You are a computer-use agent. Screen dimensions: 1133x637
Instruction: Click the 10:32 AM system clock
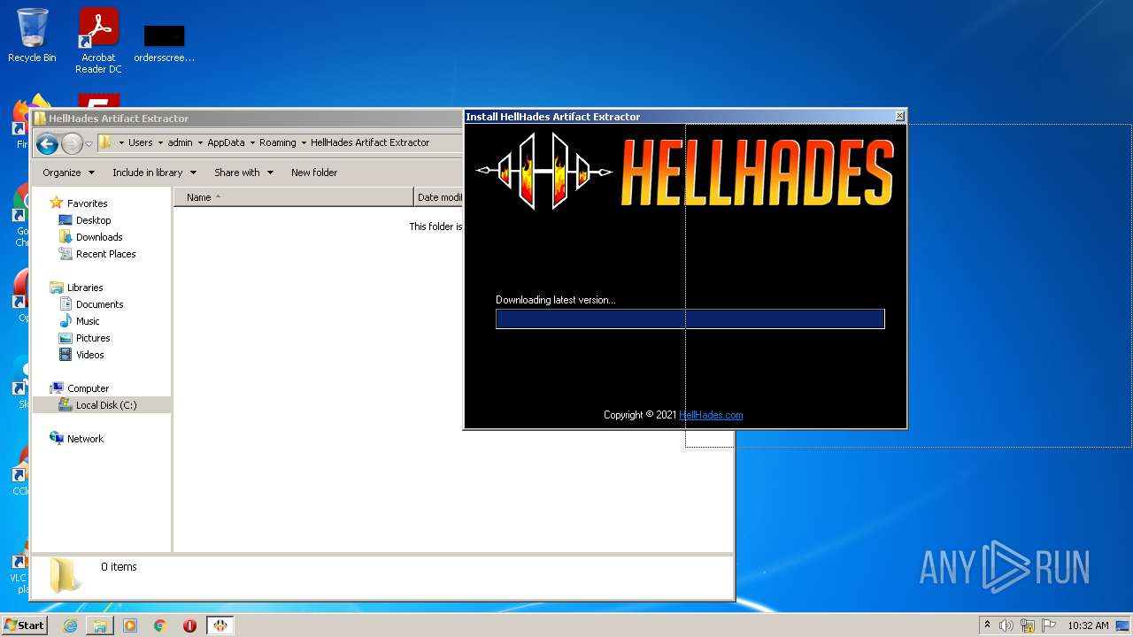tap(1088, 625)
